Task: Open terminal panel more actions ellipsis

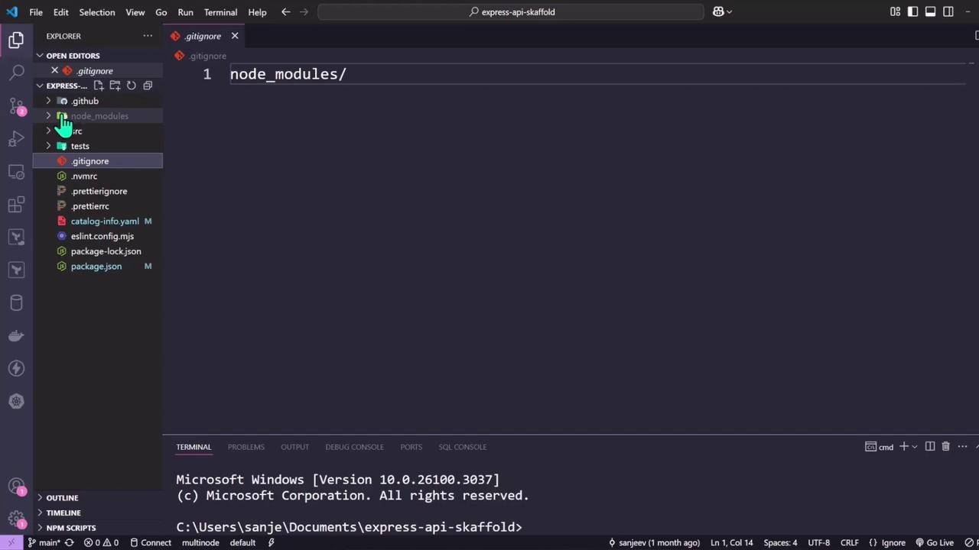Action: [x=962, y=447]
